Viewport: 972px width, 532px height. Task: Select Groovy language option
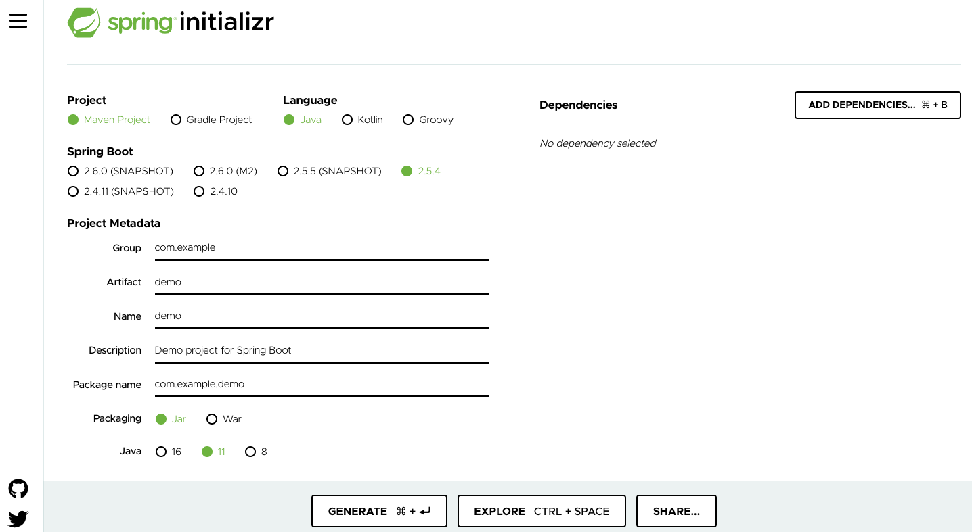click(408, 120)
